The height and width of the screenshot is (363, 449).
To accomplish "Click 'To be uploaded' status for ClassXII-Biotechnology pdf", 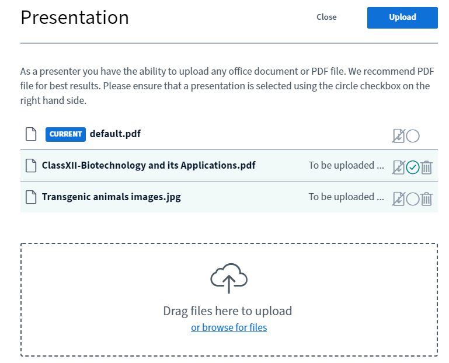I will (346, 166).
